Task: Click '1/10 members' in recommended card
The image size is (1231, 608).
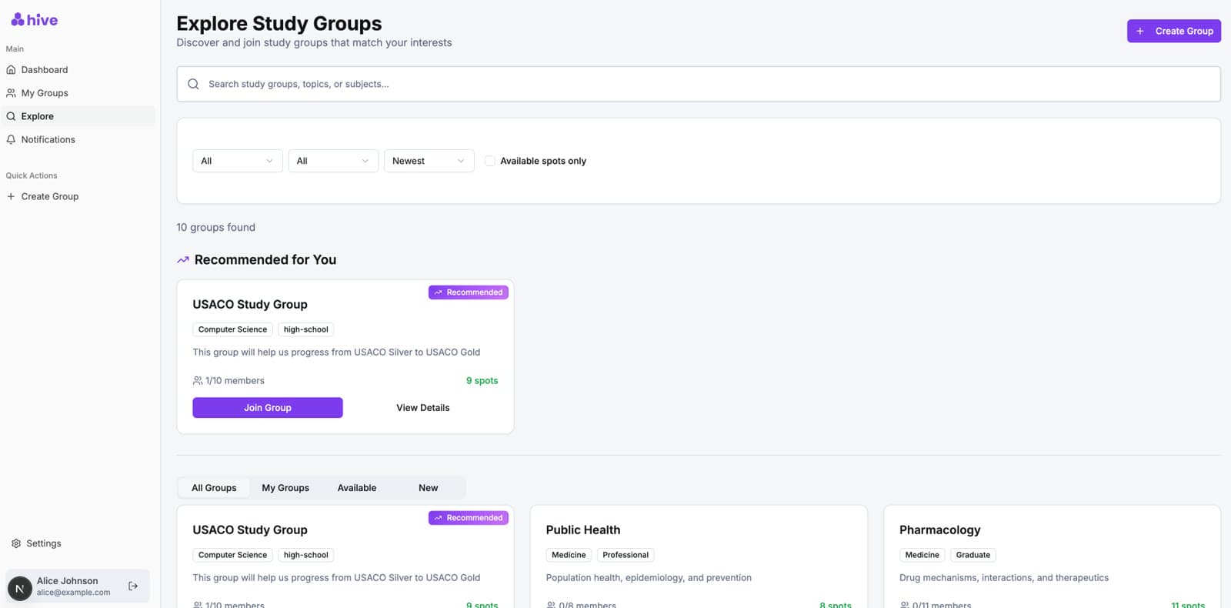Action: (x=235, y=381)
